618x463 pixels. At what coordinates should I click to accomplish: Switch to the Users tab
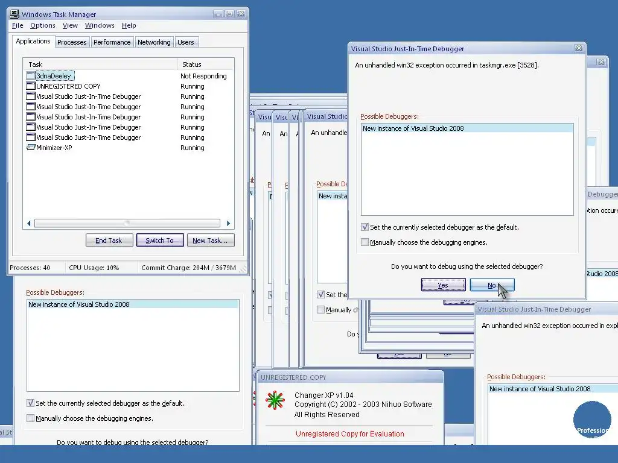tap(186, 42)
